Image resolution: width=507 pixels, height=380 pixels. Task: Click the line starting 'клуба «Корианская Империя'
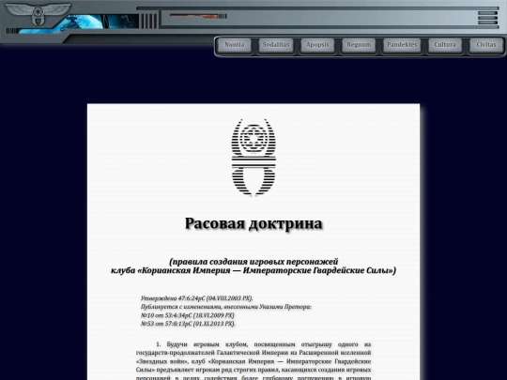pos(253,270)
